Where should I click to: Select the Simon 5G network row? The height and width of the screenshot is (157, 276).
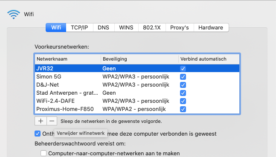coord(137,77)
